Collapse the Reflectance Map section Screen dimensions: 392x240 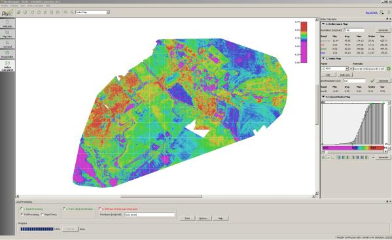(323, 24)
